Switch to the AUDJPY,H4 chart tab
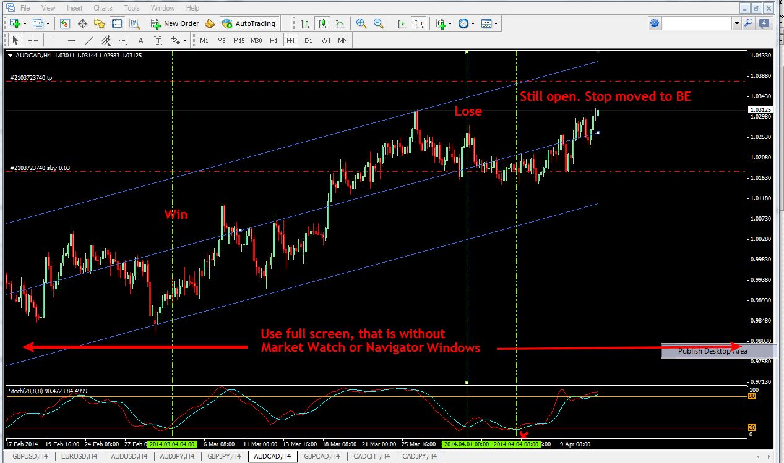Image resolution: width=784 pixels, height=463 pixels. 176,456
